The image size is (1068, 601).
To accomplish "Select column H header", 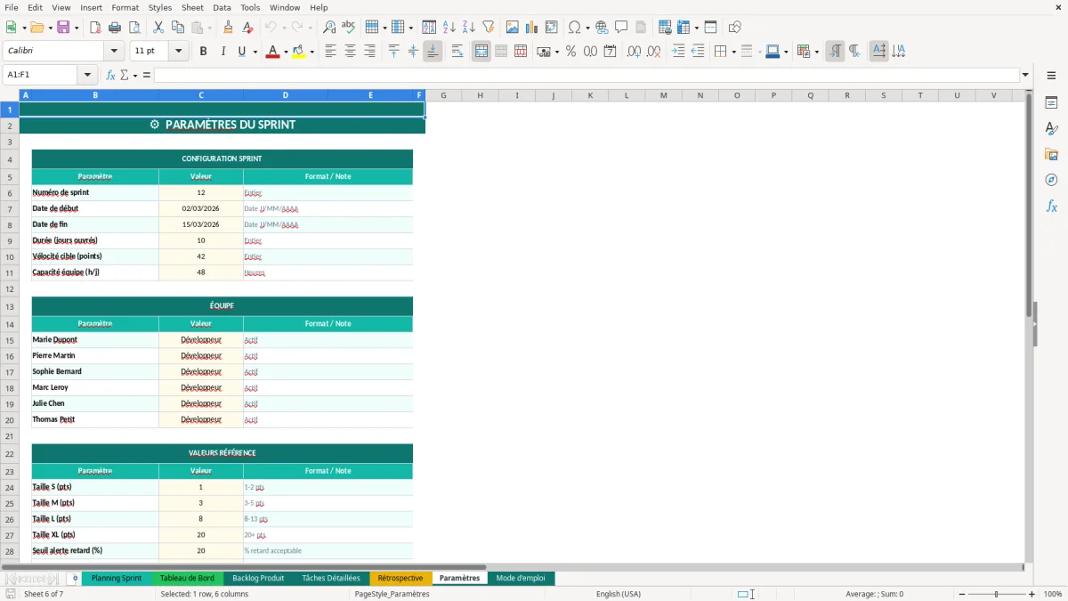I will (x=480, y=95).
